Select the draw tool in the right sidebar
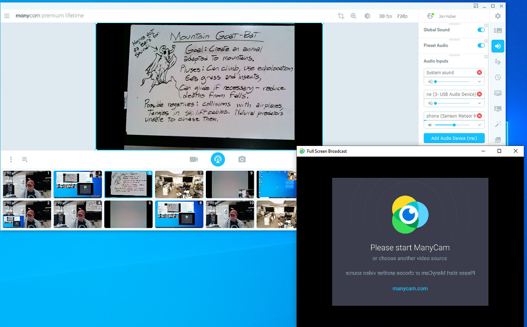 (x=498, y=62)
